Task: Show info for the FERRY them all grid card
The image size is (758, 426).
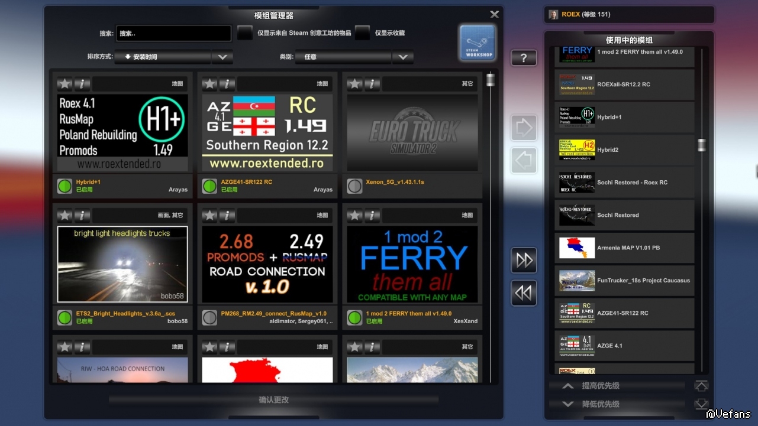Action: click(372, 215)
